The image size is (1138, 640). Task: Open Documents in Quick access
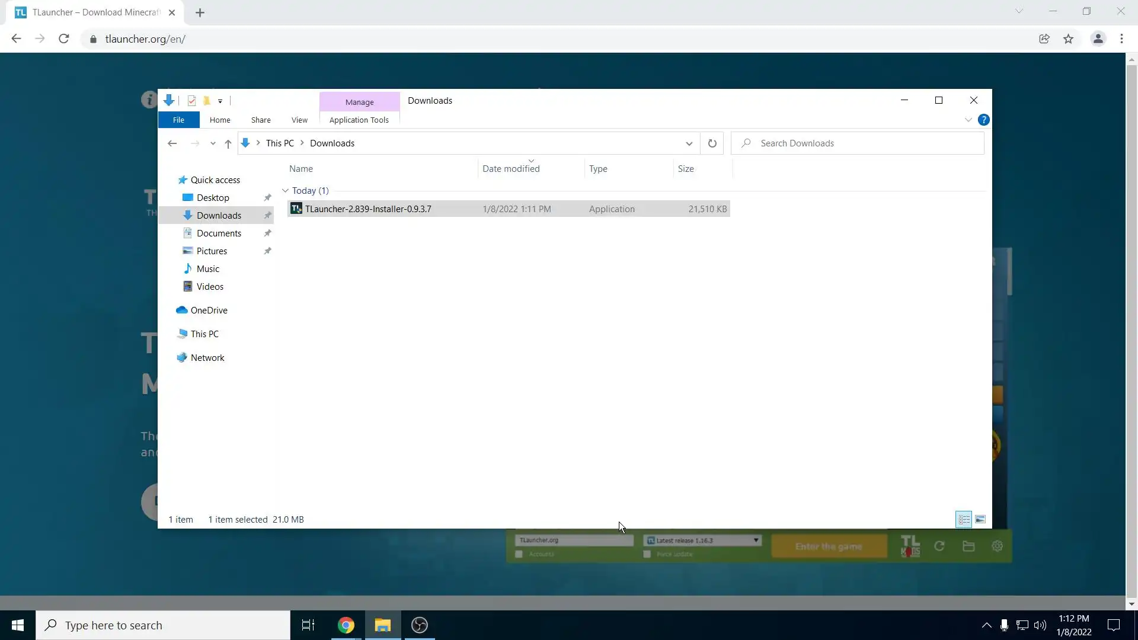pyautogui.click(x=219, y=233)
